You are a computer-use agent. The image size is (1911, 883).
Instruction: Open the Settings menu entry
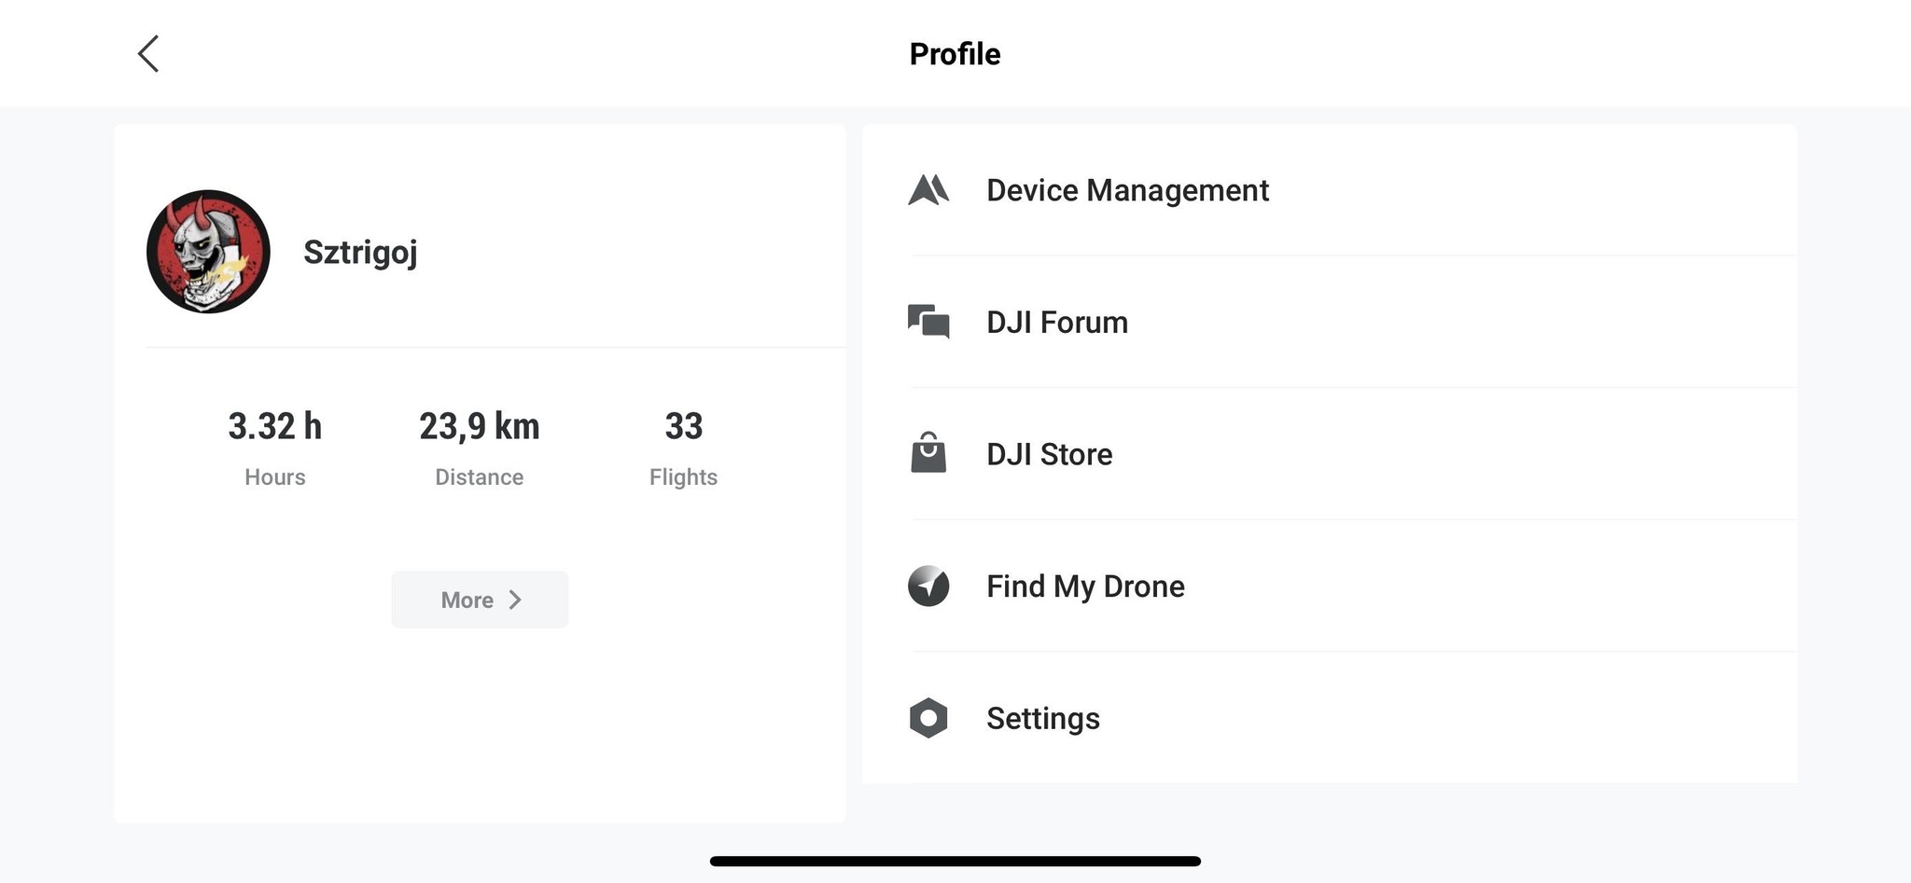[x=1043, y=719]
